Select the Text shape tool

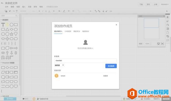3,25
